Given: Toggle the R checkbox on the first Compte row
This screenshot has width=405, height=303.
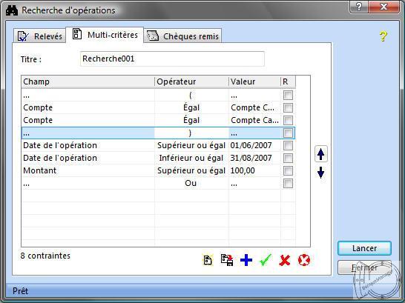Looking at the screenshot, I should click(x=288, y=107).
